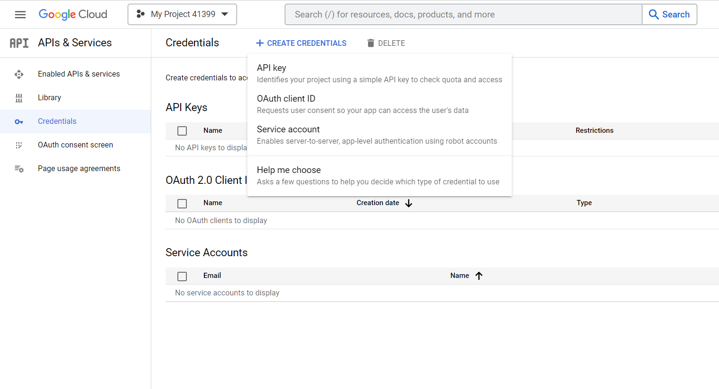Open the My Project 41399 dropdown arrow
Screen dimensions: 719x389
(x=225, y=14)
